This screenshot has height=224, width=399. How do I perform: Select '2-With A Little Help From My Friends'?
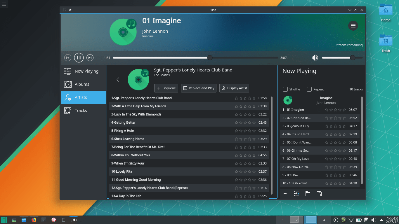(189, 106)
